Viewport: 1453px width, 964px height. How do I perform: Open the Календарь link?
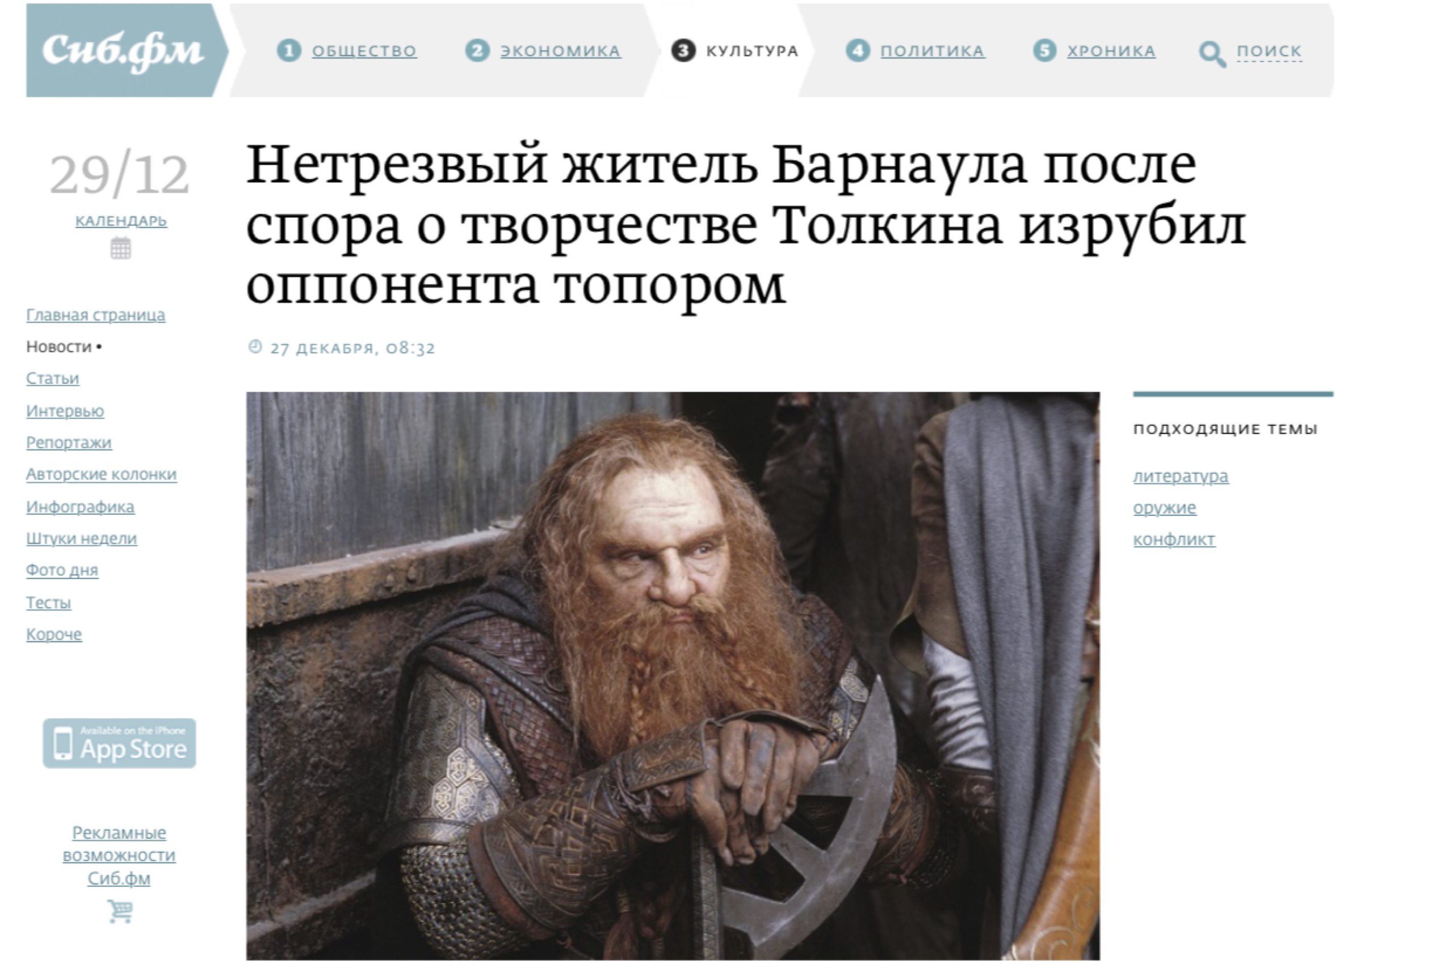[x=121, y=220]
